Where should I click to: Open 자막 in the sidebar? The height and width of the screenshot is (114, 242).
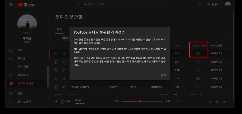(20, 50)
